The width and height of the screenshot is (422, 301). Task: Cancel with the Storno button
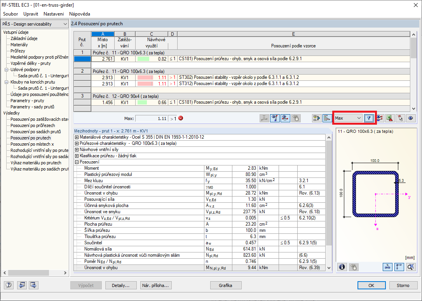tap(403, 285)
